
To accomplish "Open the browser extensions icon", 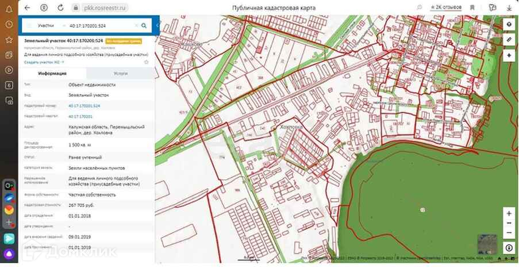I will [493, 7].
